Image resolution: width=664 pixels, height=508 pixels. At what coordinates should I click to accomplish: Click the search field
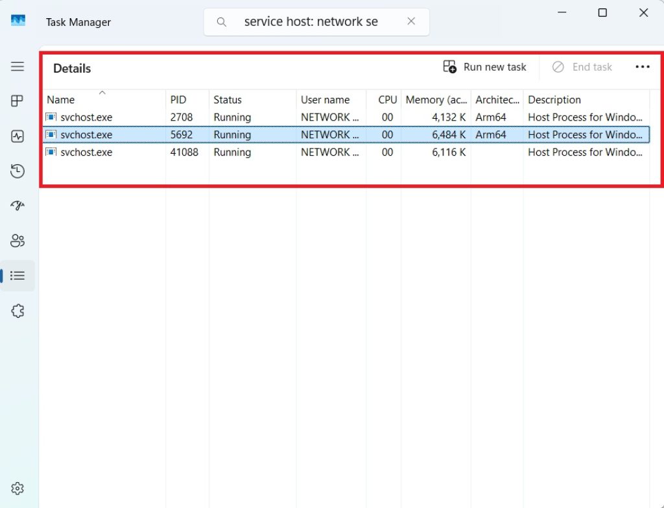click(x=316, y=22)
